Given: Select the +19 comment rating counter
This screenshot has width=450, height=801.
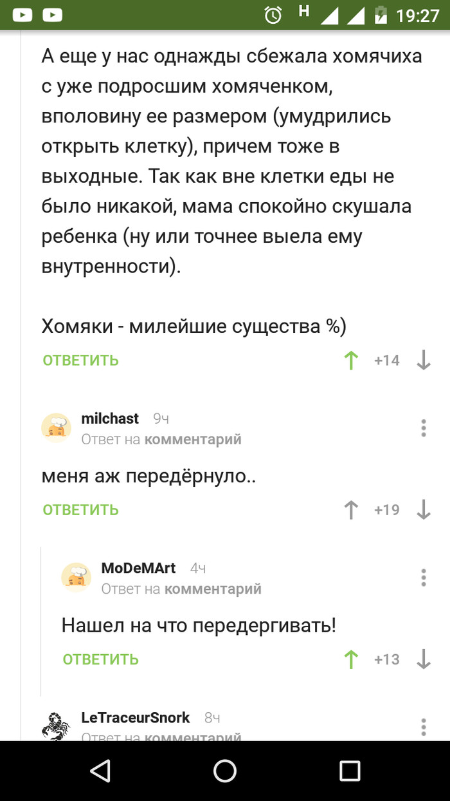Looking at the screenshot, I should [386, 509].
